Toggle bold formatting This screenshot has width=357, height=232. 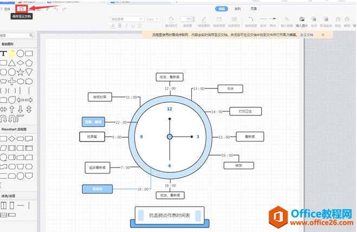120,26
